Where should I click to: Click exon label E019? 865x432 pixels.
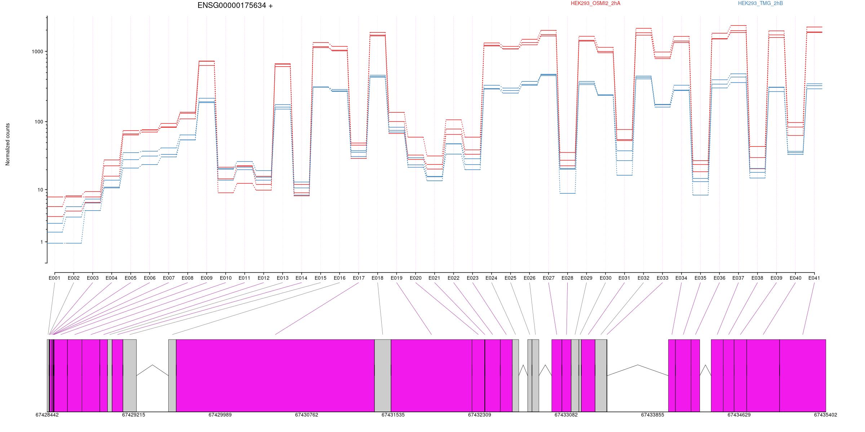coord(396,278)
